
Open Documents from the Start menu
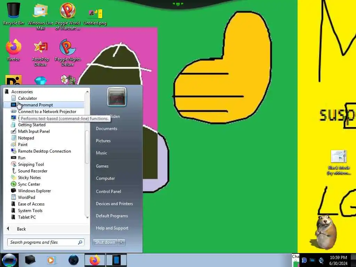(x=106, y=129)
